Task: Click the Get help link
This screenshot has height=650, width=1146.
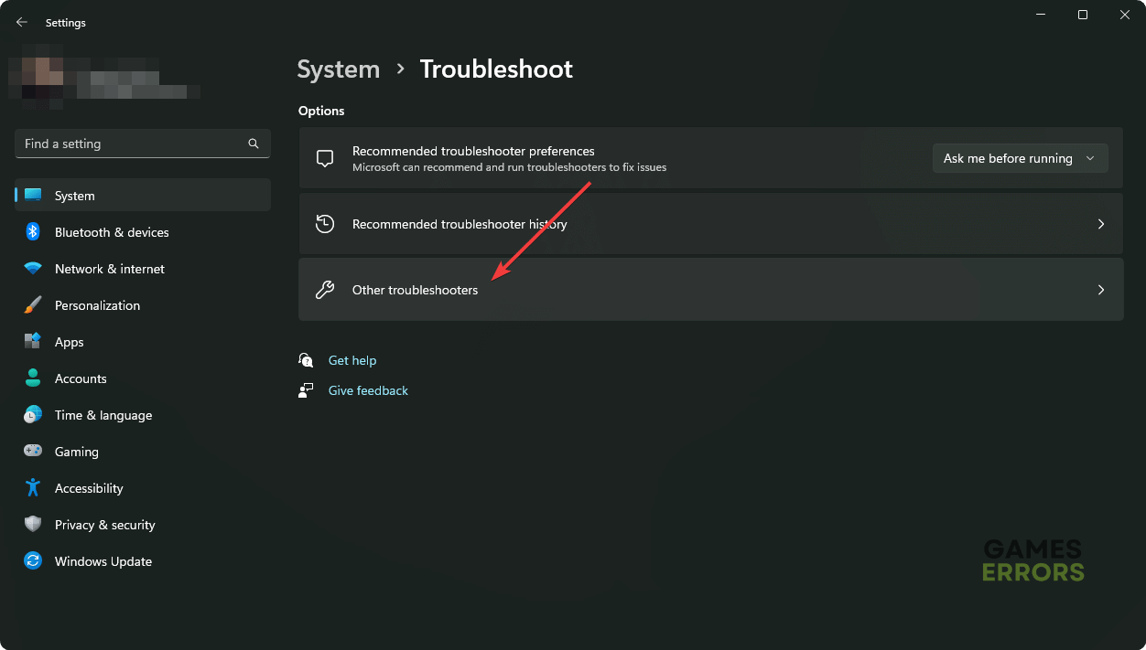Action: (x=351, y=360)
